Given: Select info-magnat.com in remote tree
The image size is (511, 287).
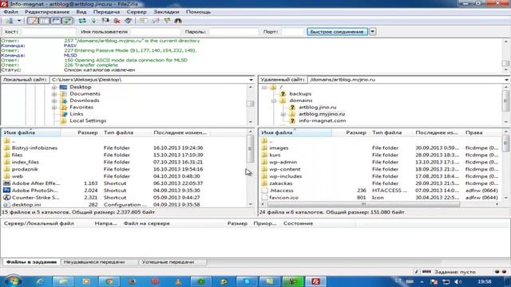Looking at the screenshot, I should 322,120.
